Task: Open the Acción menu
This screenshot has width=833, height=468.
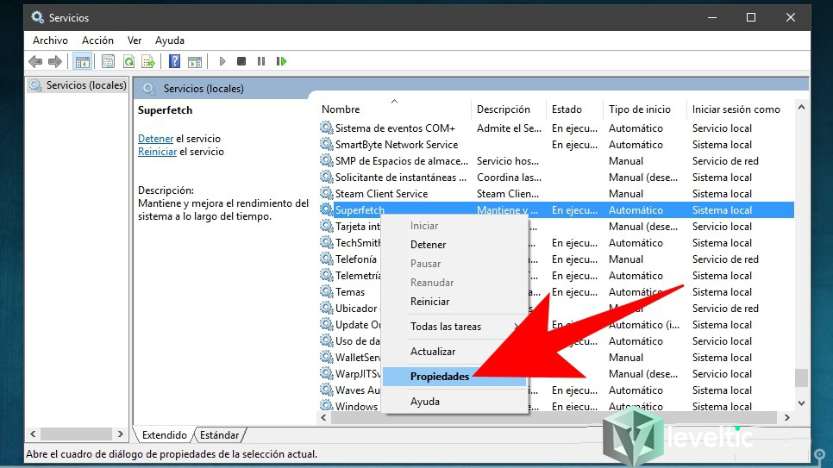Action: (97, 41)
